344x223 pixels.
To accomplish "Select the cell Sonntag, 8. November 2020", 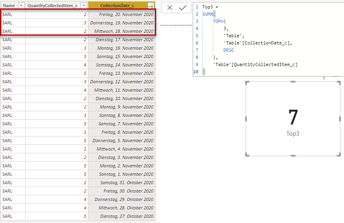I will tap(122, 115).
